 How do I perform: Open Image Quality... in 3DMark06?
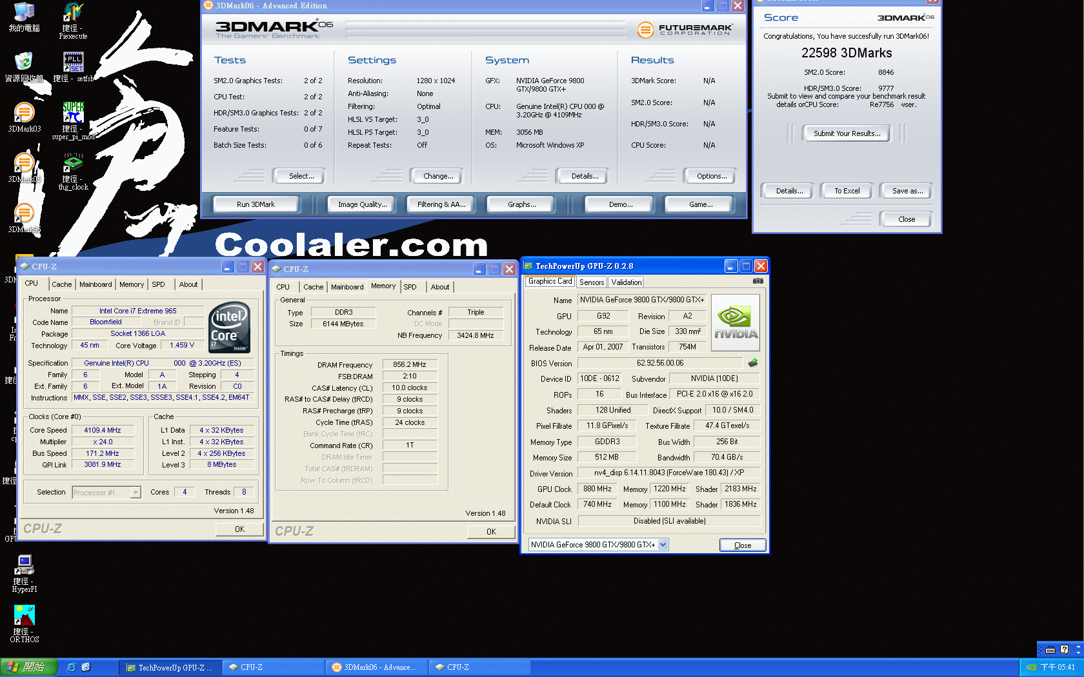(363, 204)
